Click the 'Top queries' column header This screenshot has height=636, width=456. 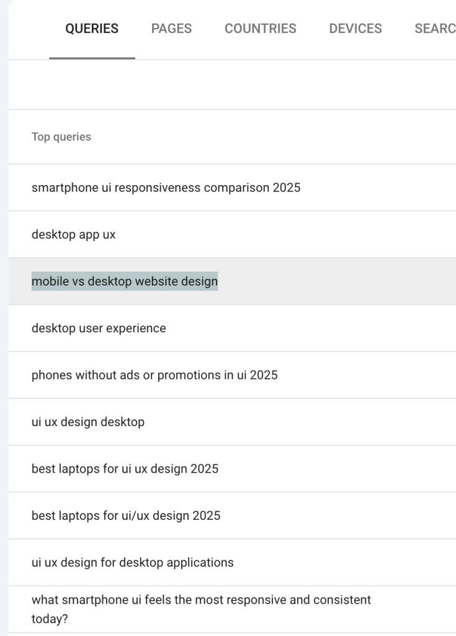[61, 137]
